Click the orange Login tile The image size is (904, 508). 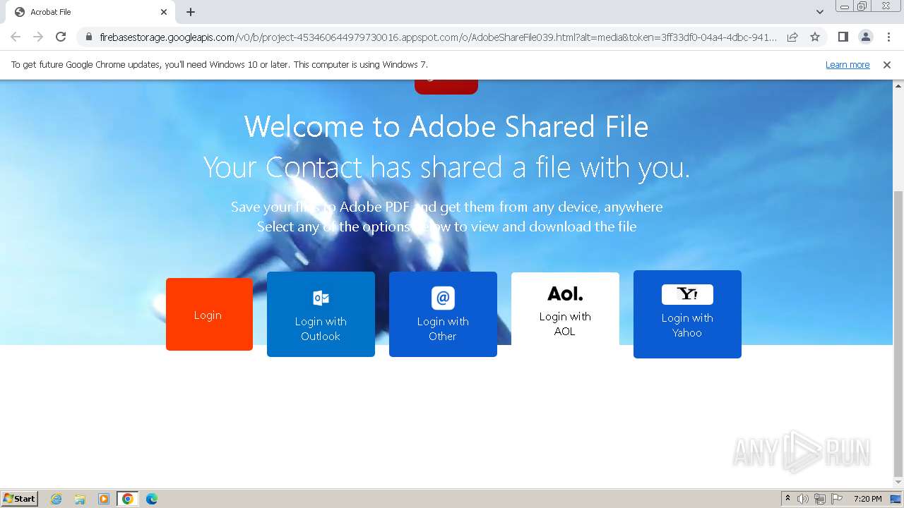click(209, 314)
